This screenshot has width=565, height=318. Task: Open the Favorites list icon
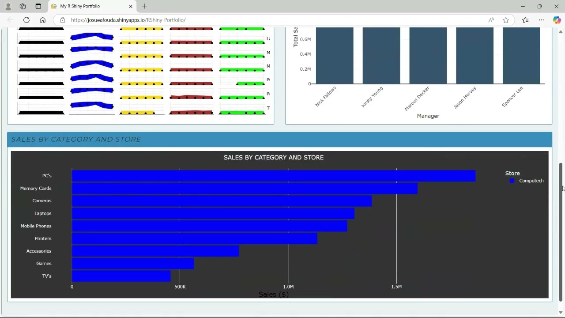pos(525,20)
